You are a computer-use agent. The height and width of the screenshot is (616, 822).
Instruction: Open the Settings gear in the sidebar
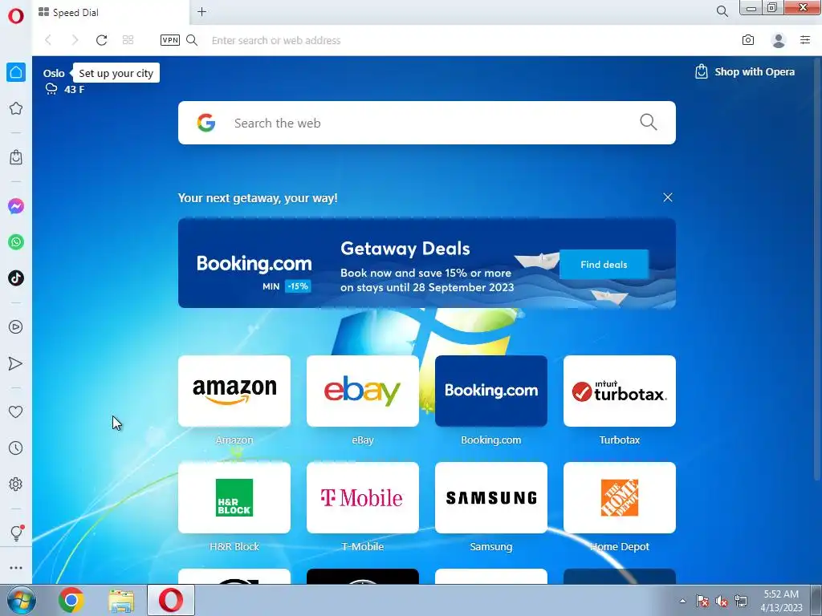[x=16, y=484]
